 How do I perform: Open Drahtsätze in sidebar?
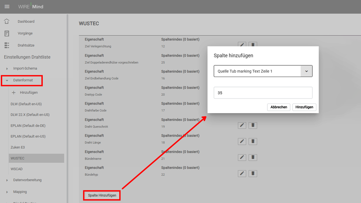point(26,45)
